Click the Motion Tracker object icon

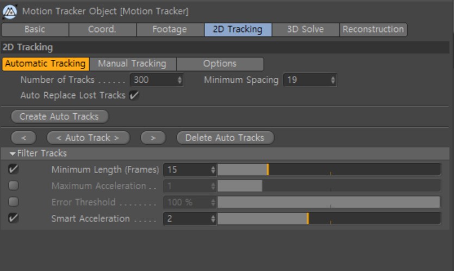(10, 12)
